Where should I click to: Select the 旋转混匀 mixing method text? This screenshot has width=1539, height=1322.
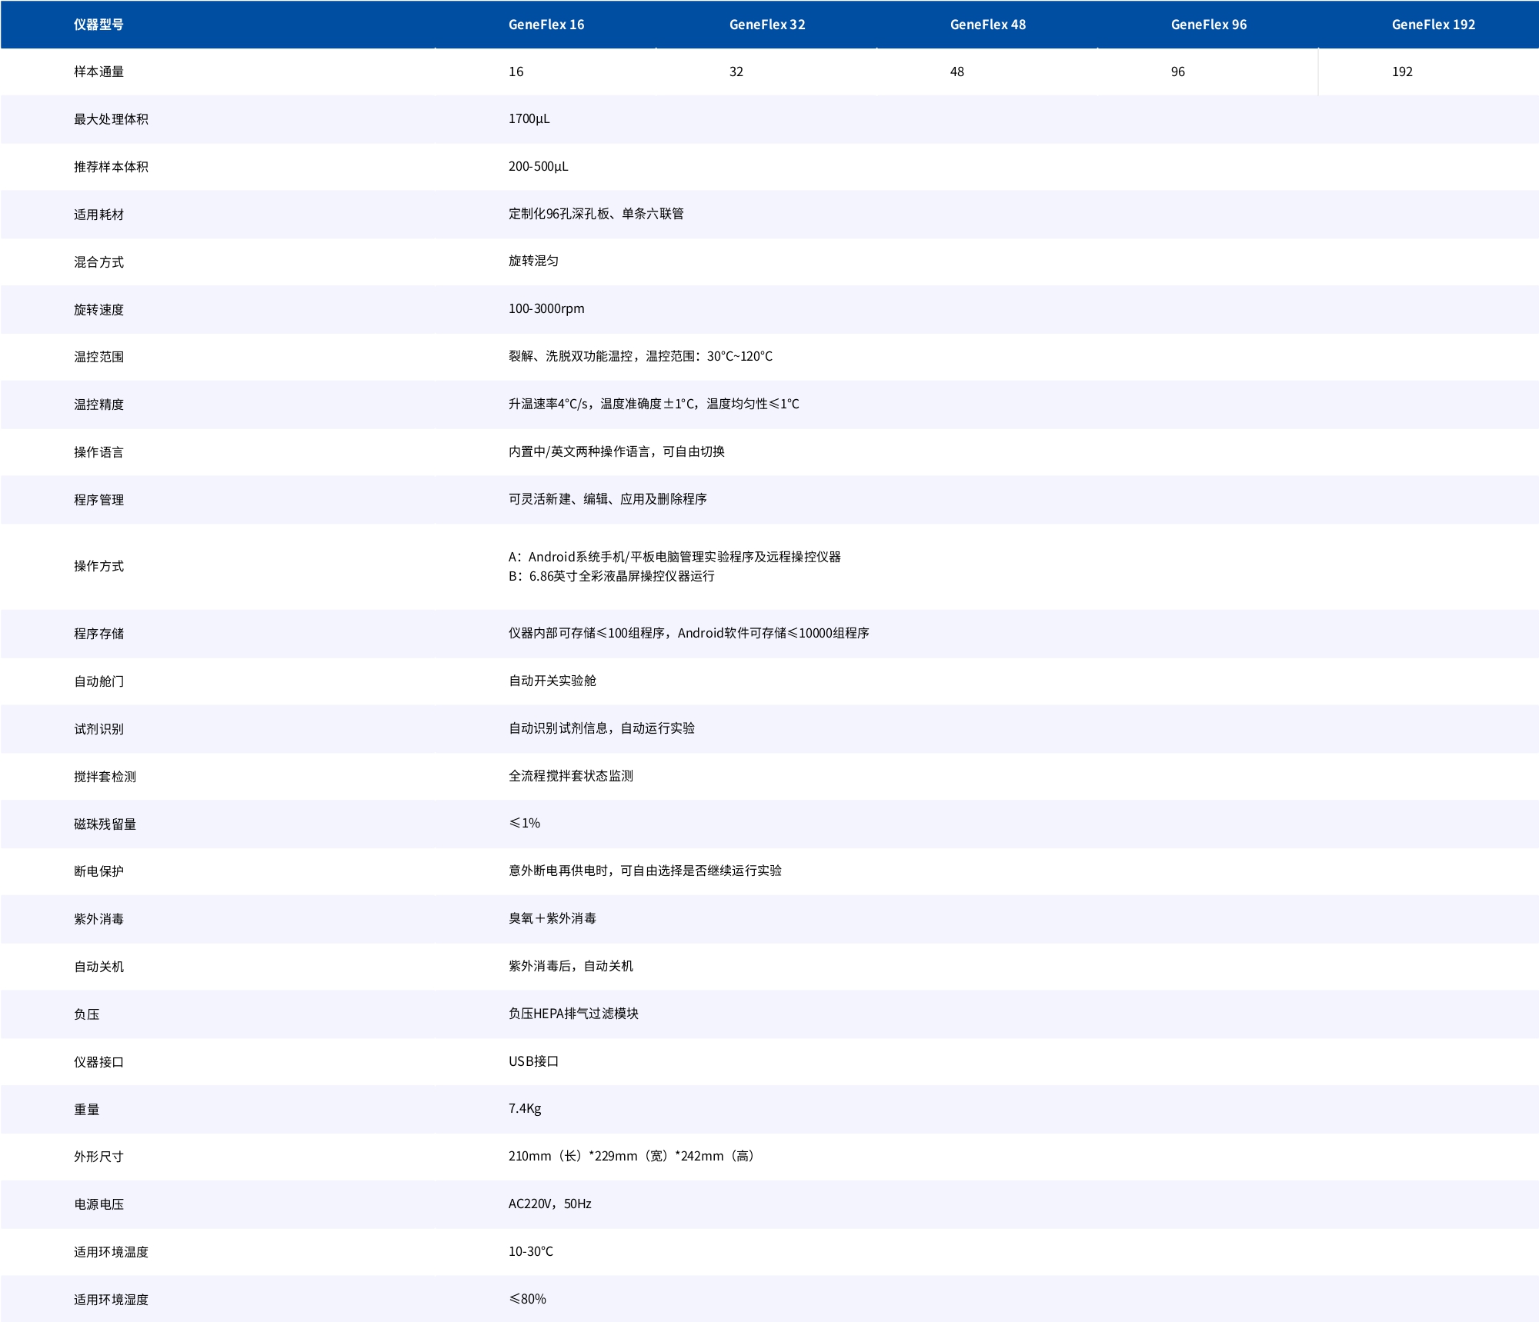pyautogui.click(x=533, y=261)
